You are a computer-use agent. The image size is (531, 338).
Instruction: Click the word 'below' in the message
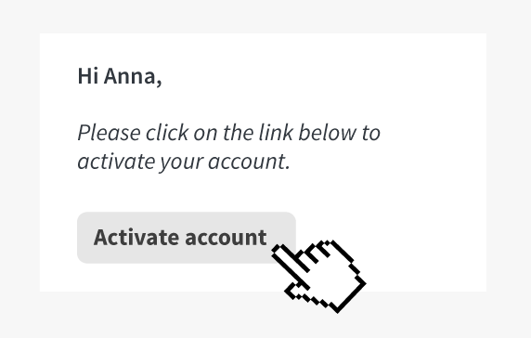[x=328, y=132]
